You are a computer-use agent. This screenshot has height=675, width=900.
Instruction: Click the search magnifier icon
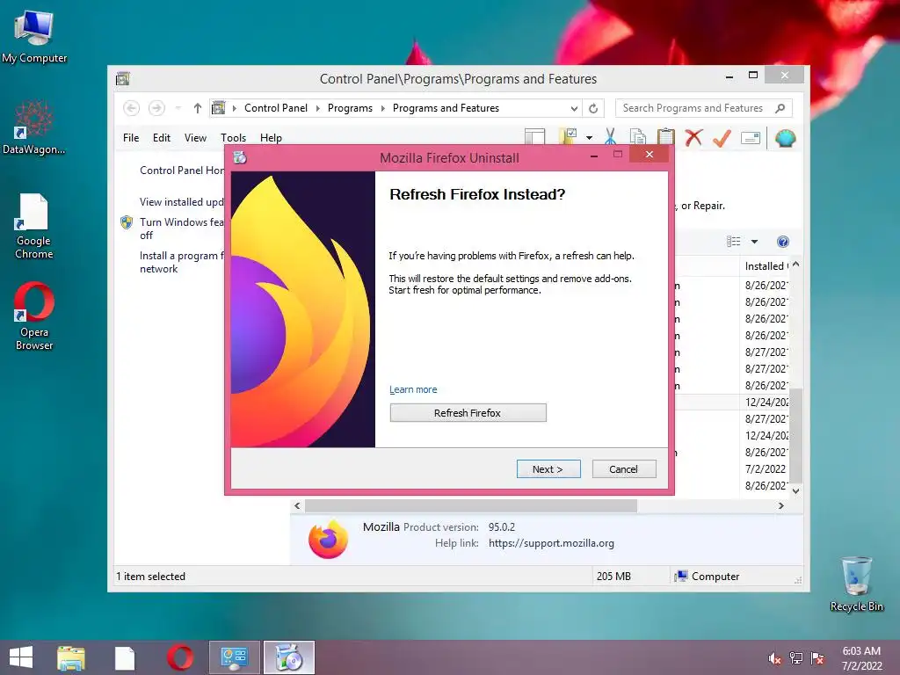[780, 108]
